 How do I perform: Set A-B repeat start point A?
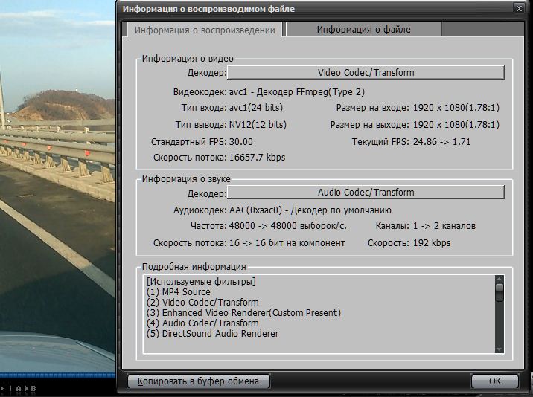(18, 388)
